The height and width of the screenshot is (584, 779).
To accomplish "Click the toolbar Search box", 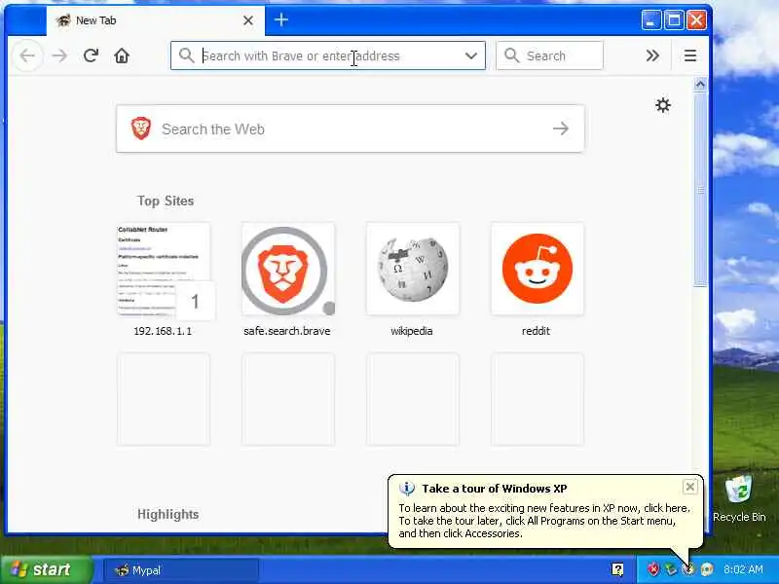I will [549, 55].
